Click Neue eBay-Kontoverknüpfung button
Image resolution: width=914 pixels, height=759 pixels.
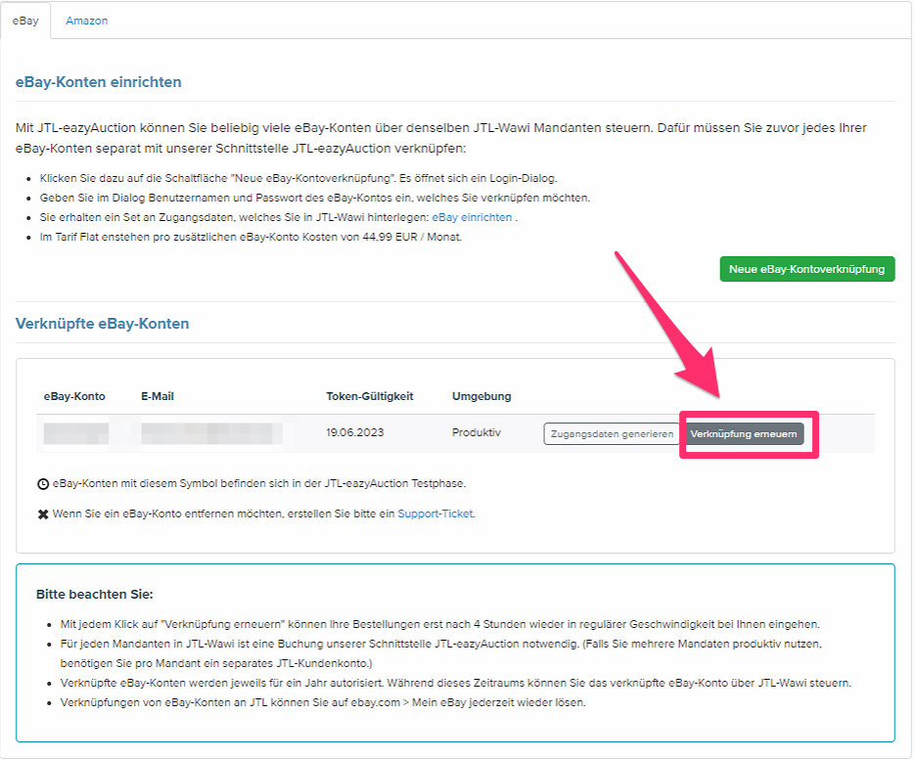tap(806, 269)
